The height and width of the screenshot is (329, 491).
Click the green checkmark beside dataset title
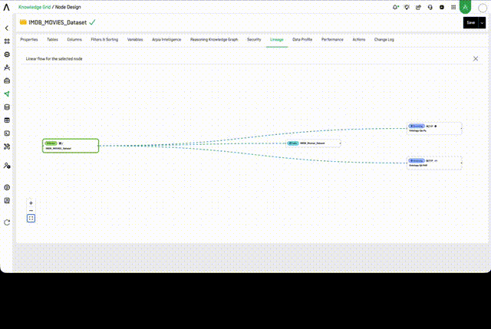pyautogui.click(x=92, y=22)
